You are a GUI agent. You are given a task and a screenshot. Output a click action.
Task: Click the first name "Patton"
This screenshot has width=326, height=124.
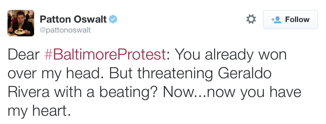pyautogui.click(x=55, y=19)
